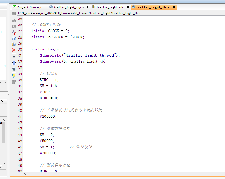This screenshot has width=225, height=179.
Task: Close the traffic_light_tb.v tab
Action: 174,7
